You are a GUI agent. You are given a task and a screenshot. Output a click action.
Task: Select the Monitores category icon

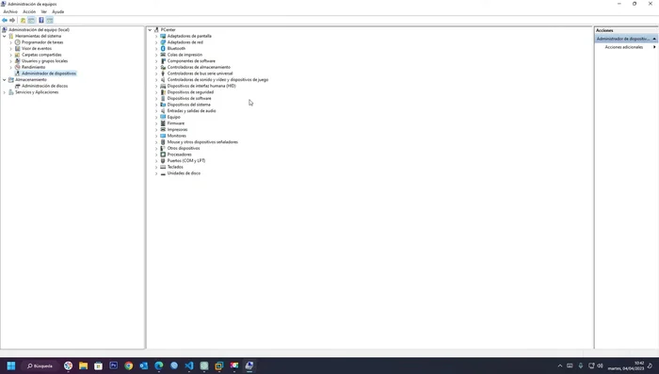point(163,136)
